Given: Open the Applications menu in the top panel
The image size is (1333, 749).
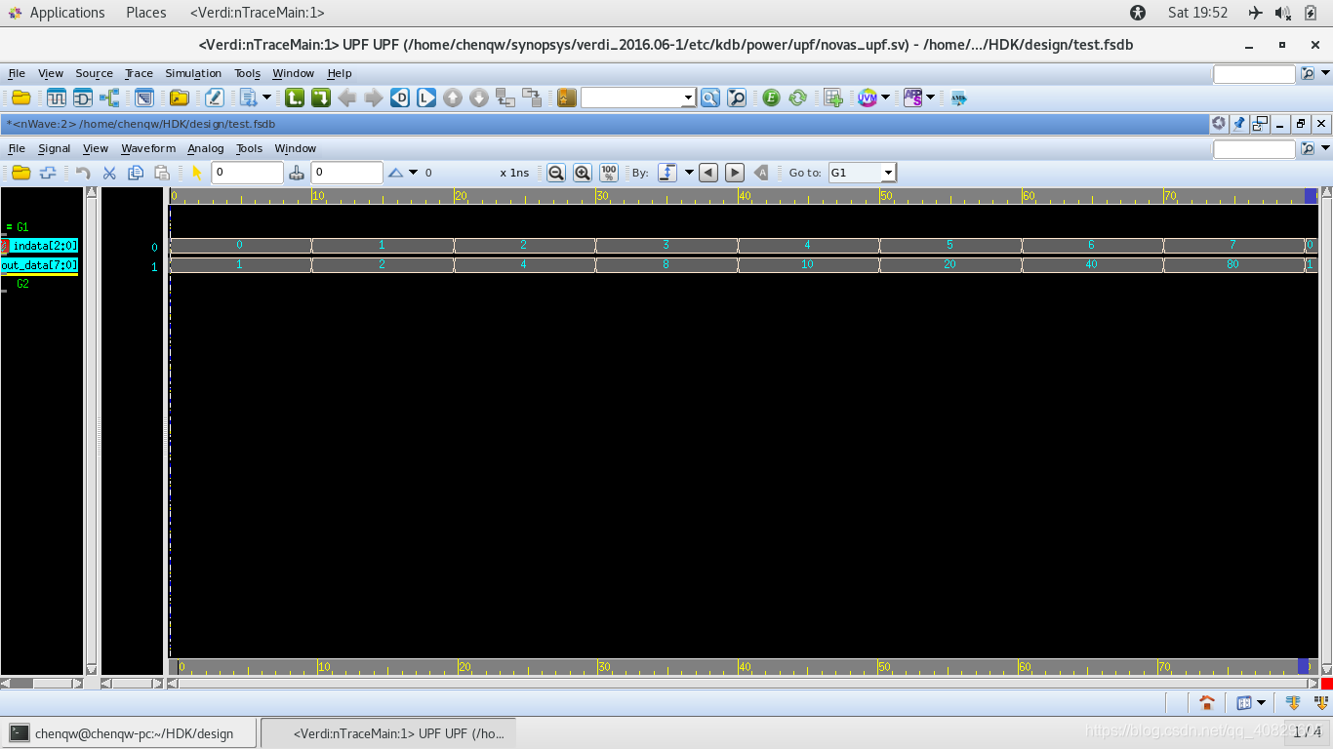Looking at the screenshot, I should pyautogui.click(x=66, y=13).
